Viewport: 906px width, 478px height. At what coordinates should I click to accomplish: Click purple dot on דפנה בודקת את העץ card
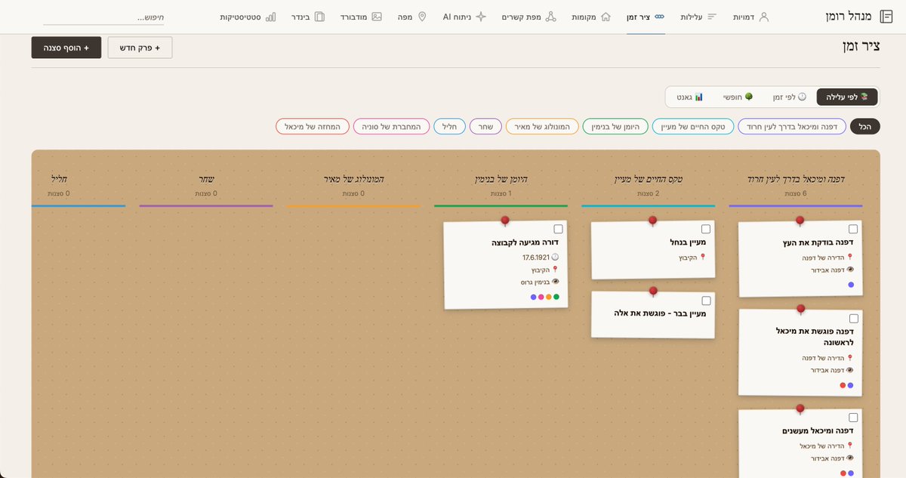851,285
